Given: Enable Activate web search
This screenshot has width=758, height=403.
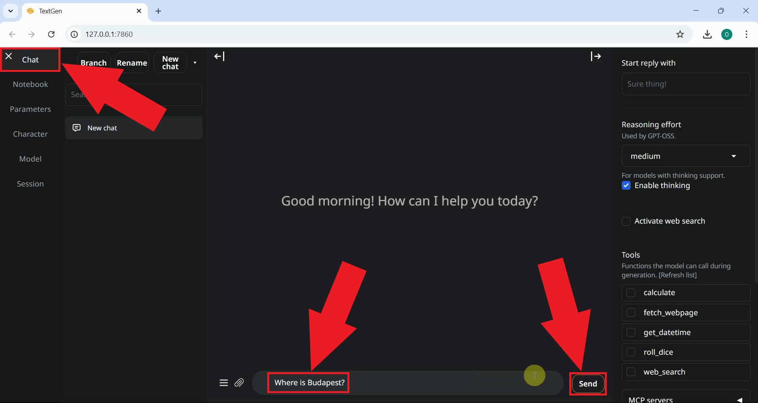Looking at the screenshot, I should coord(626,221).
